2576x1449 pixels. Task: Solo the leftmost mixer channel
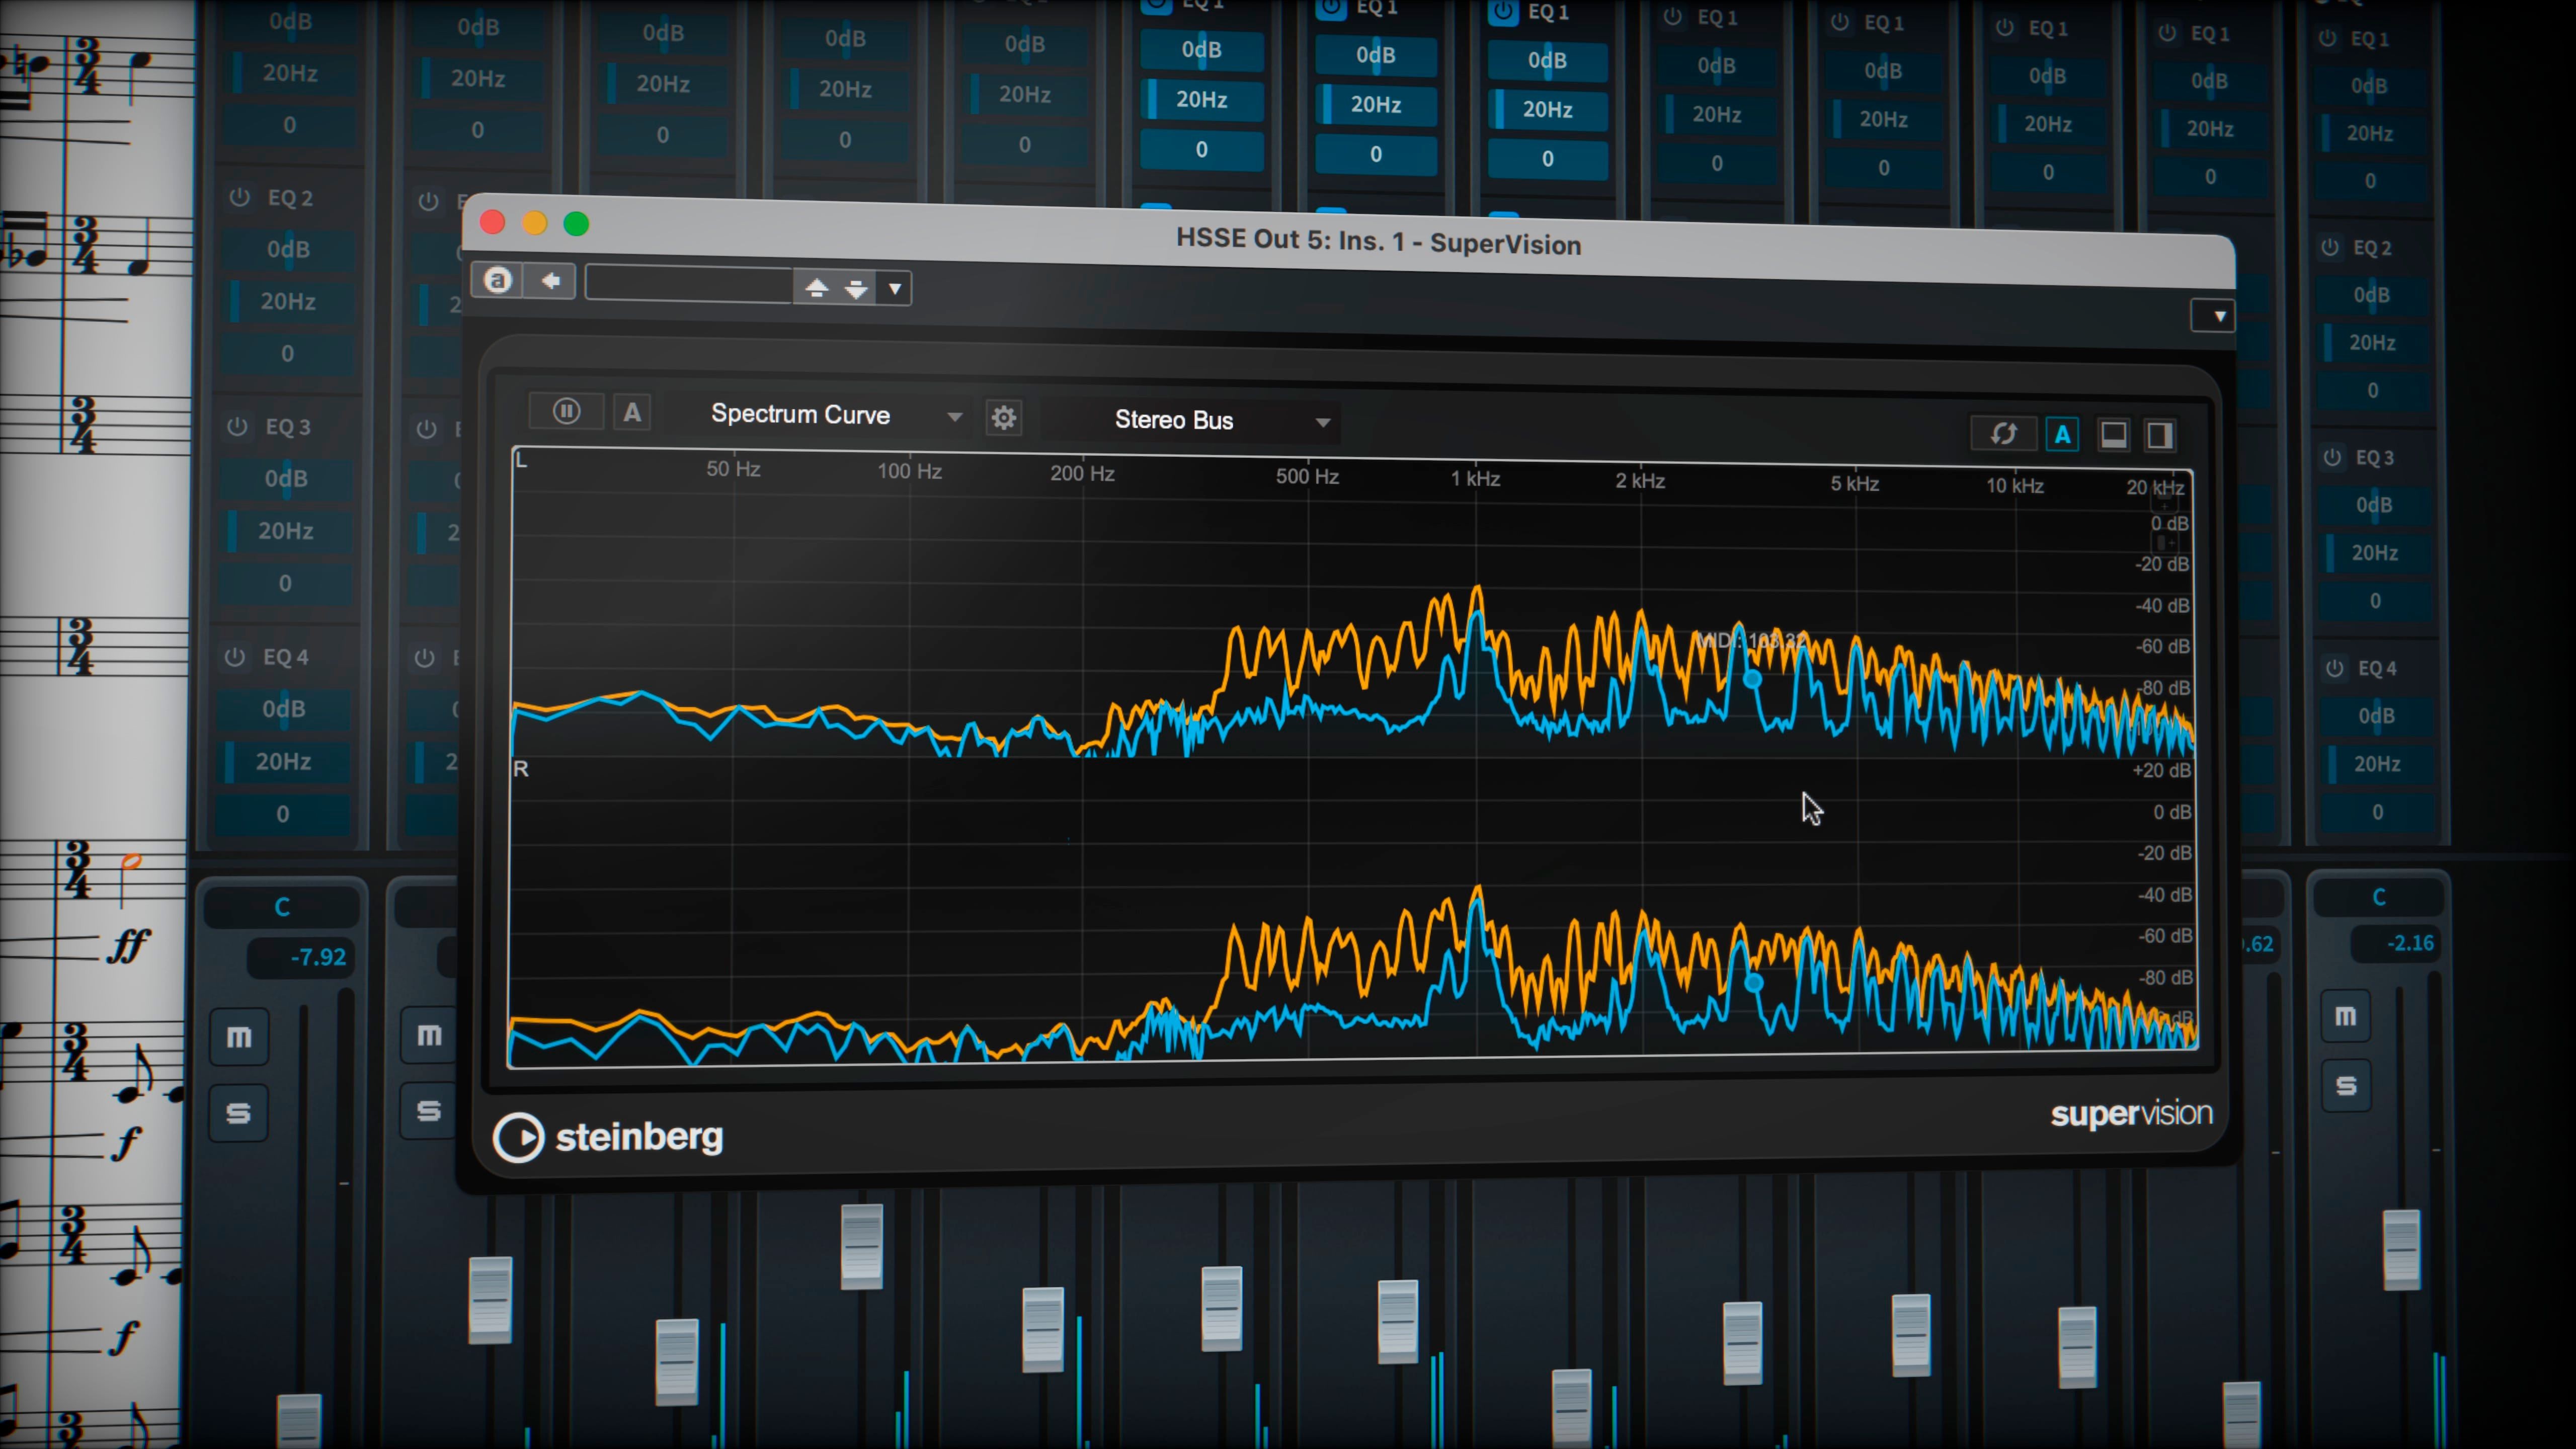[238, 1112]
